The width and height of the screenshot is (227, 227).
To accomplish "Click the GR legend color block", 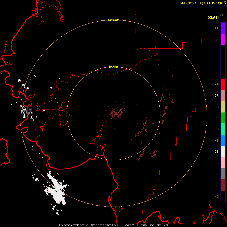I will coord(223,95).
